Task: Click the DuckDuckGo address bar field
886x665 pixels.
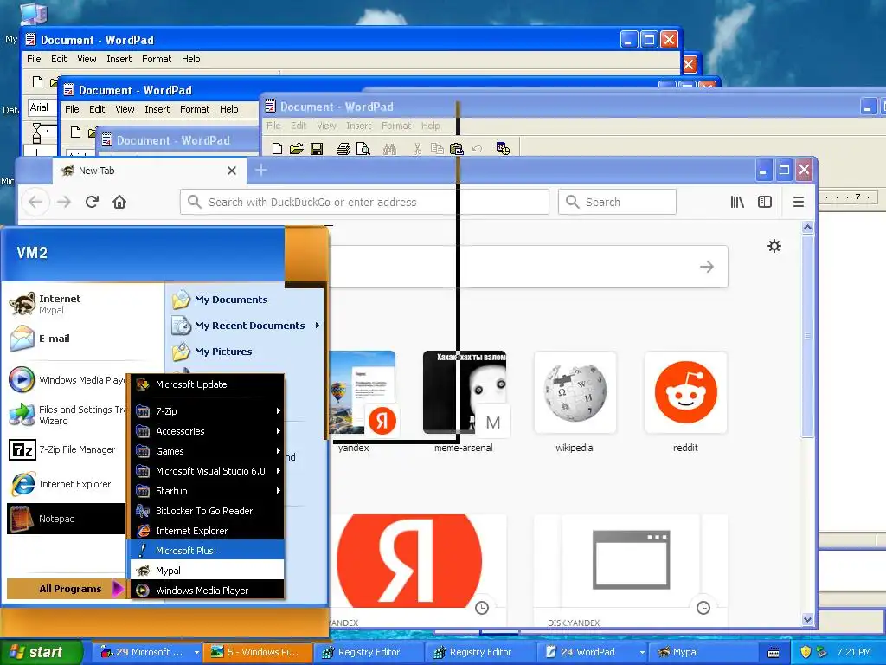Action: click(364, 202)
